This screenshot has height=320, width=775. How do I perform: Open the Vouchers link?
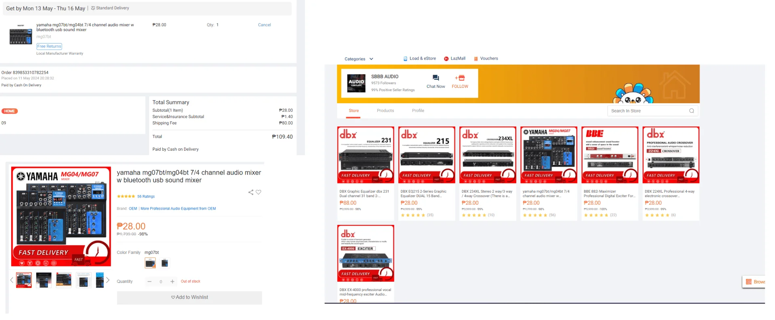coord(486,58)
